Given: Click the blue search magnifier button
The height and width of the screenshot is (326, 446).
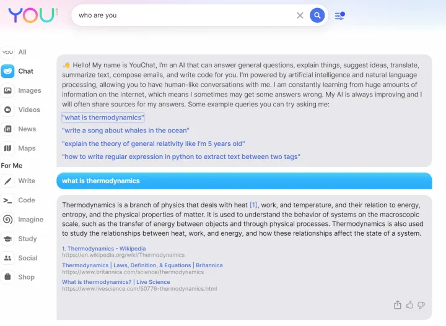Looking at the screenshot, I should click(317, 15).
